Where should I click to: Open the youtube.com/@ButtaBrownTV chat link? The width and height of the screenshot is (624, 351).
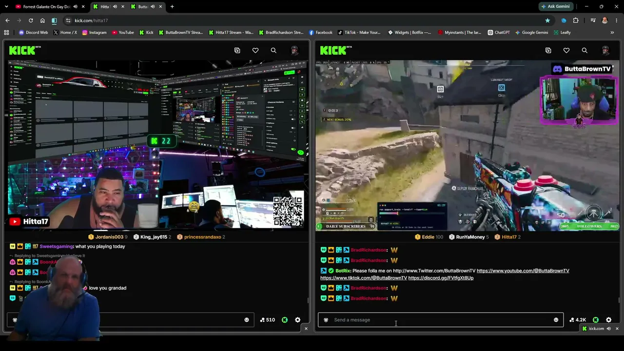523,271
